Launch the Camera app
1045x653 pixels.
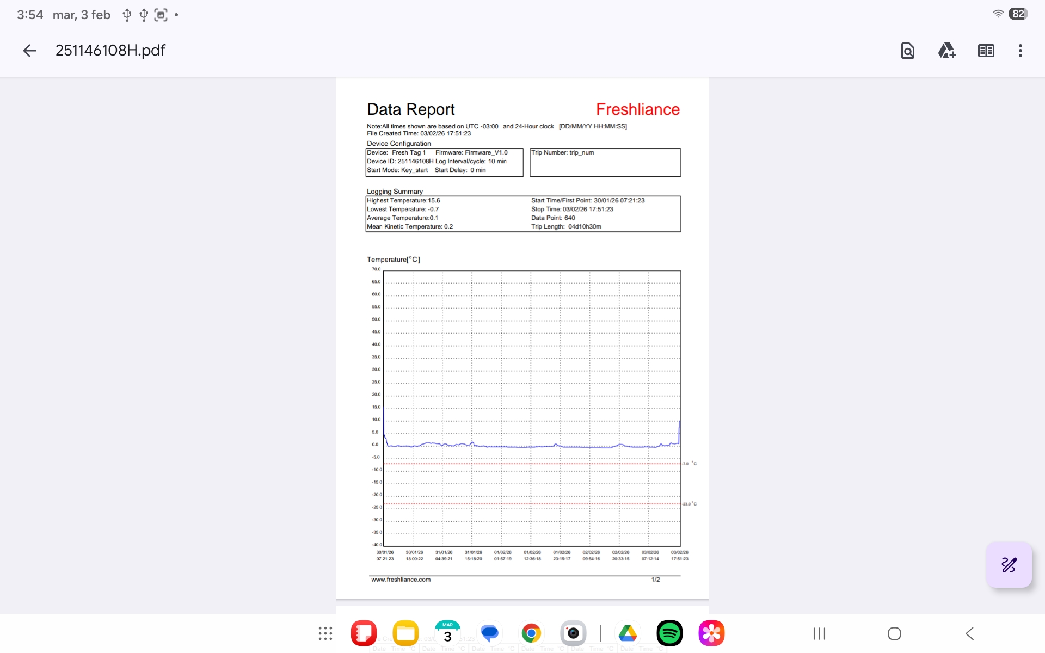point(573,633)
